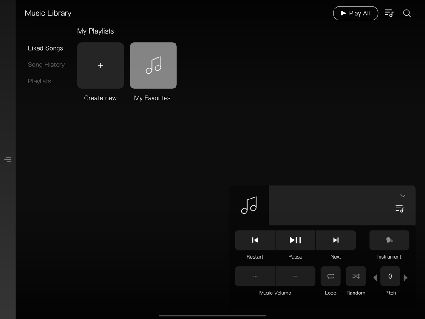Decrease music volume with minus button

[x=295, y=276]
